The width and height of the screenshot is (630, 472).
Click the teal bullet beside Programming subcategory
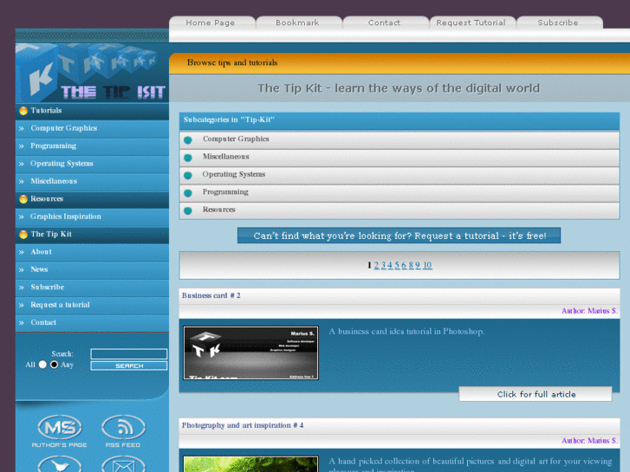click(x=188, y=193)
